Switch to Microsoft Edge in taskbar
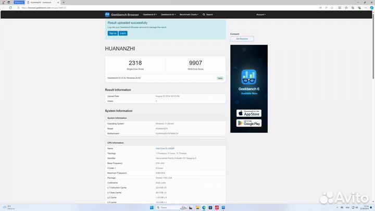This screenshot has width=375, height=211. pyautogui.click(x=204, y=208)
